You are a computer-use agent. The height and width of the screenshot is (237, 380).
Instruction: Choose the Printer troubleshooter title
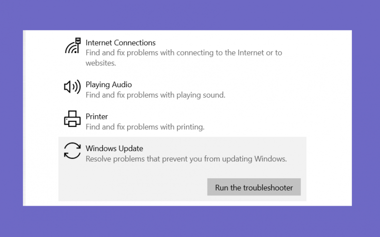(x=97, y=117)
